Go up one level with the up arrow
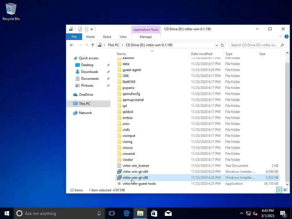292x219 pixels. [x=93, y=45]
